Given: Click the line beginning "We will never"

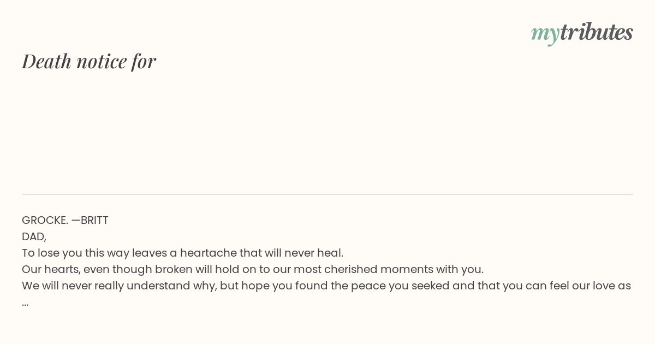Looking at the screenshot, I should 326,286.
